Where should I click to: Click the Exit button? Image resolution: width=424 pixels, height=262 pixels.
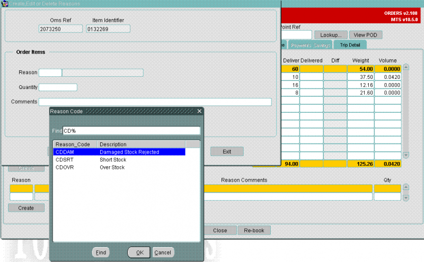[x=227, y=151]
